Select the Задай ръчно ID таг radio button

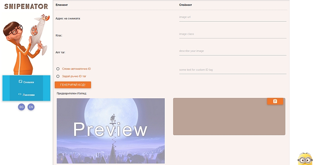pos(58,76)
